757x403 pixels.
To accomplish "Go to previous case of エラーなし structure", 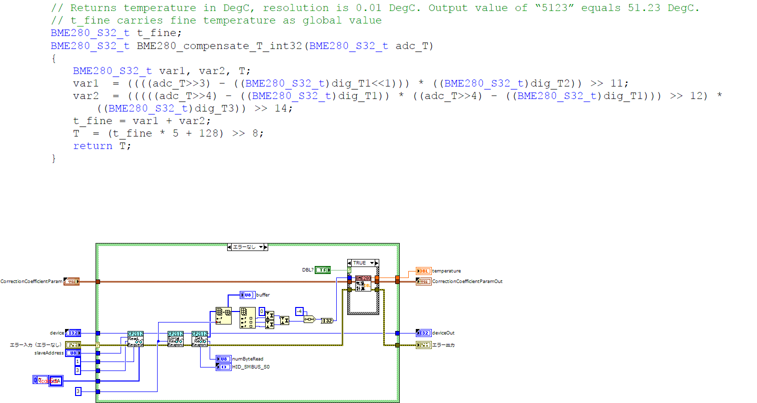I will point(229,247).
